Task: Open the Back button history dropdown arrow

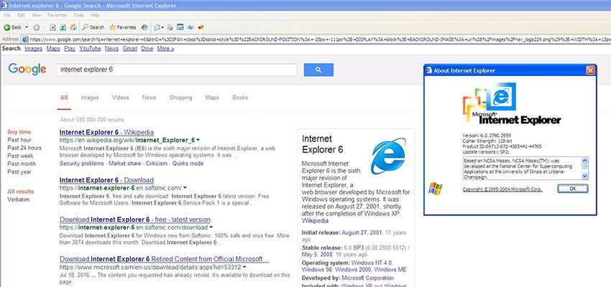Action: [27, 27]
